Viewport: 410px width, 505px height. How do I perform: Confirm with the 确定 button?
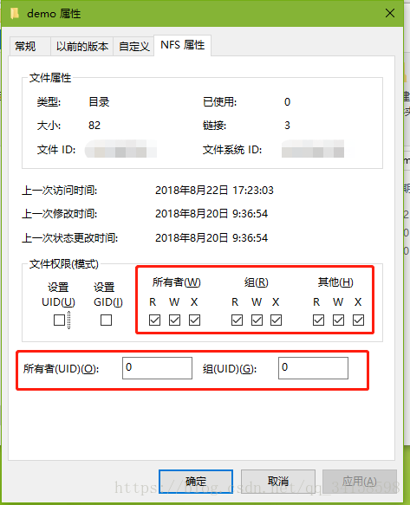(196, 481)
